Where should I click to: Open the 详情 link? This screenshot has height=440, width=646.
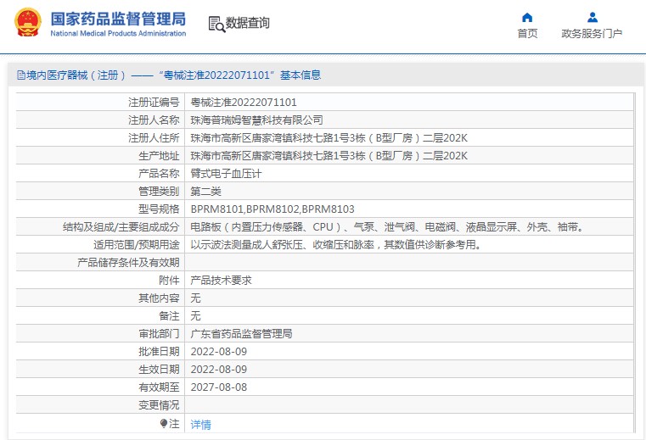pyautogui.click(x=200, y=425)
